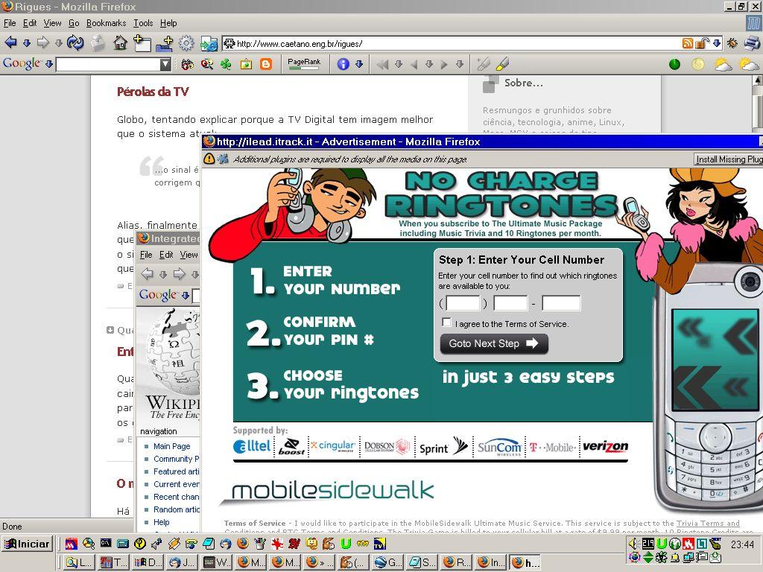Go to Home via the house icon

120,42
